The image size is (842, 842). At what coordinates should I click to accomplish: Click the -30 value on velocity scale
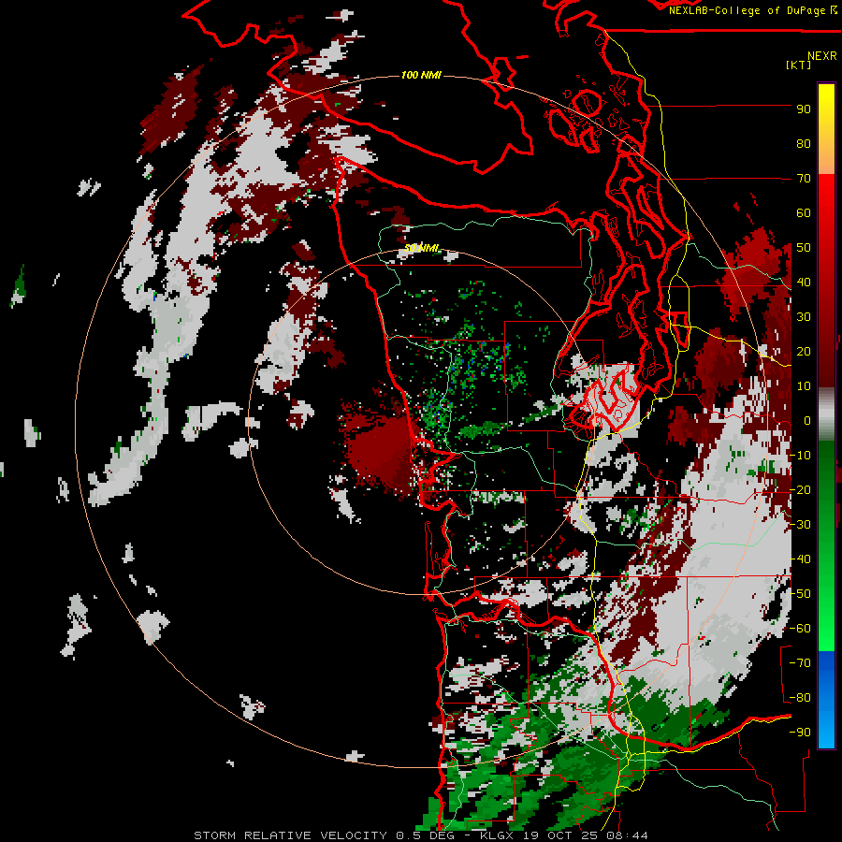click(800, 525)
